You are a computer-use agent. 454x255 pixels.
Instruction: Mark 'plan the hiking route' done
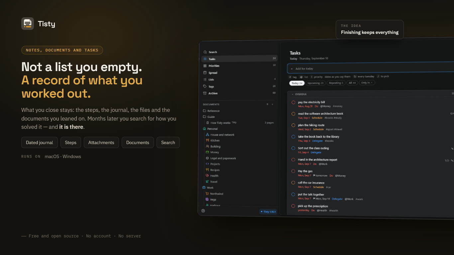coord(293,126)
